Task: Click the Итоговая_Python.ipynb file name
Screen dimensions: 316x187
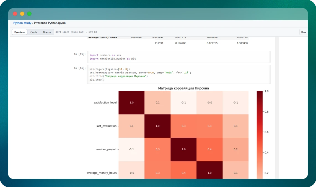Action: pos(50,23)
